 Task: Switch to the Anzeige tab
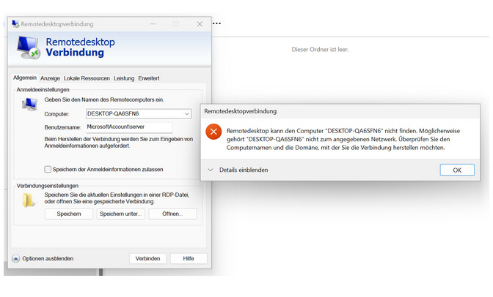(50, 78)
